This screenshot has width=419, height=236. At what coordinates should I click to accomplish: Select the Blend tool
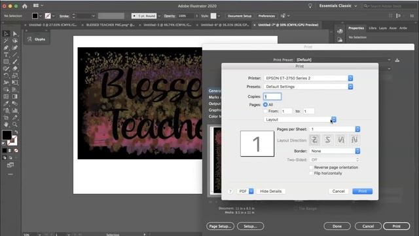15,104
